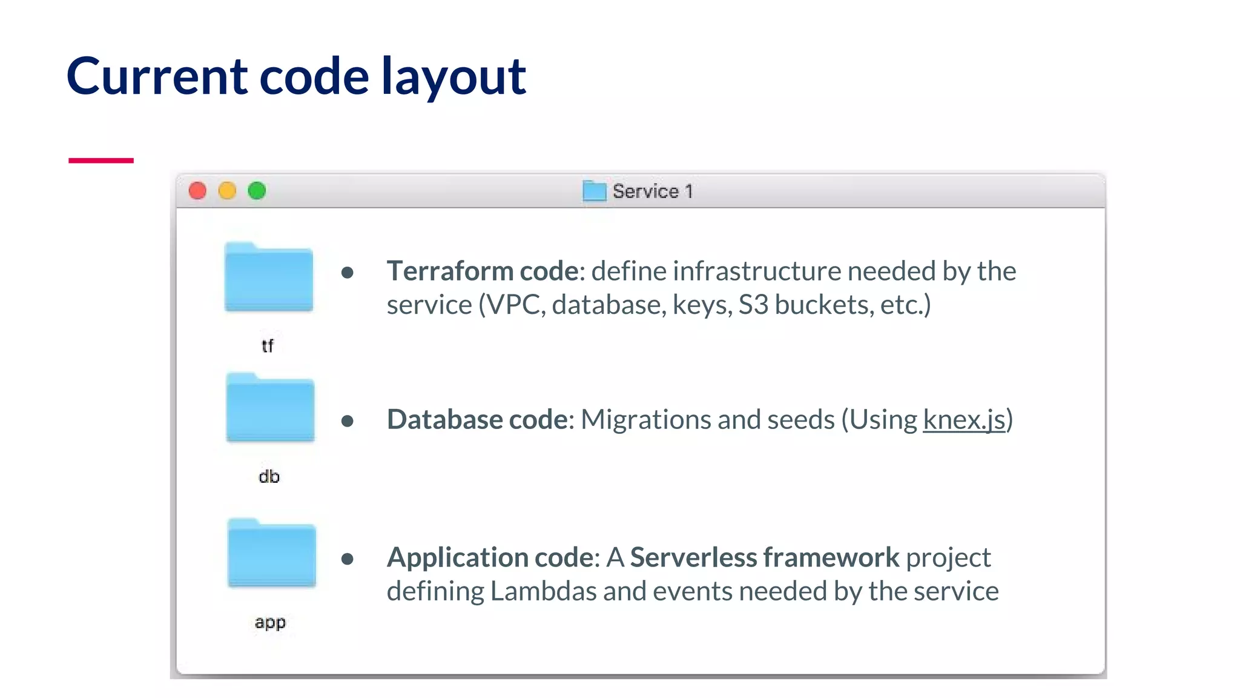This screenshot has width=1240, height=698.
Task: Click the red underline accent bar
Action: click(101, 161)
